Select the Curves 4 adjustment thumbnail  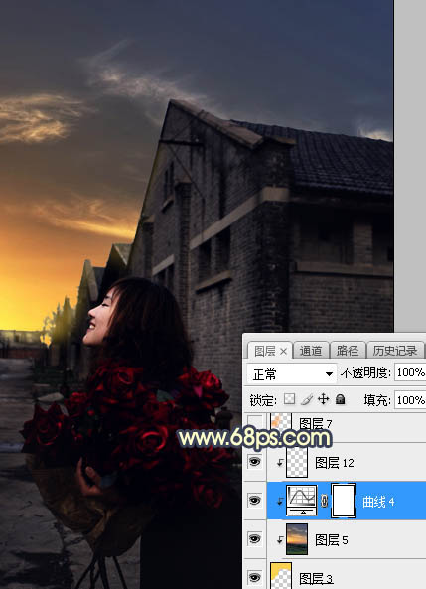click(x=302, y=500)
